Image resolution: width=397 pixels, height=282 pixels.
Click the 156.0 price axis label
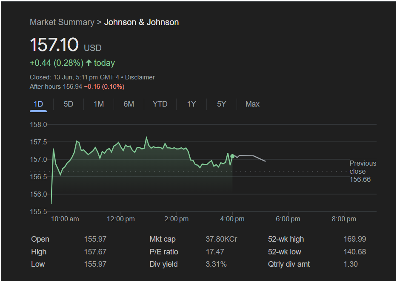pyautogui.click(x=38, y=194)
